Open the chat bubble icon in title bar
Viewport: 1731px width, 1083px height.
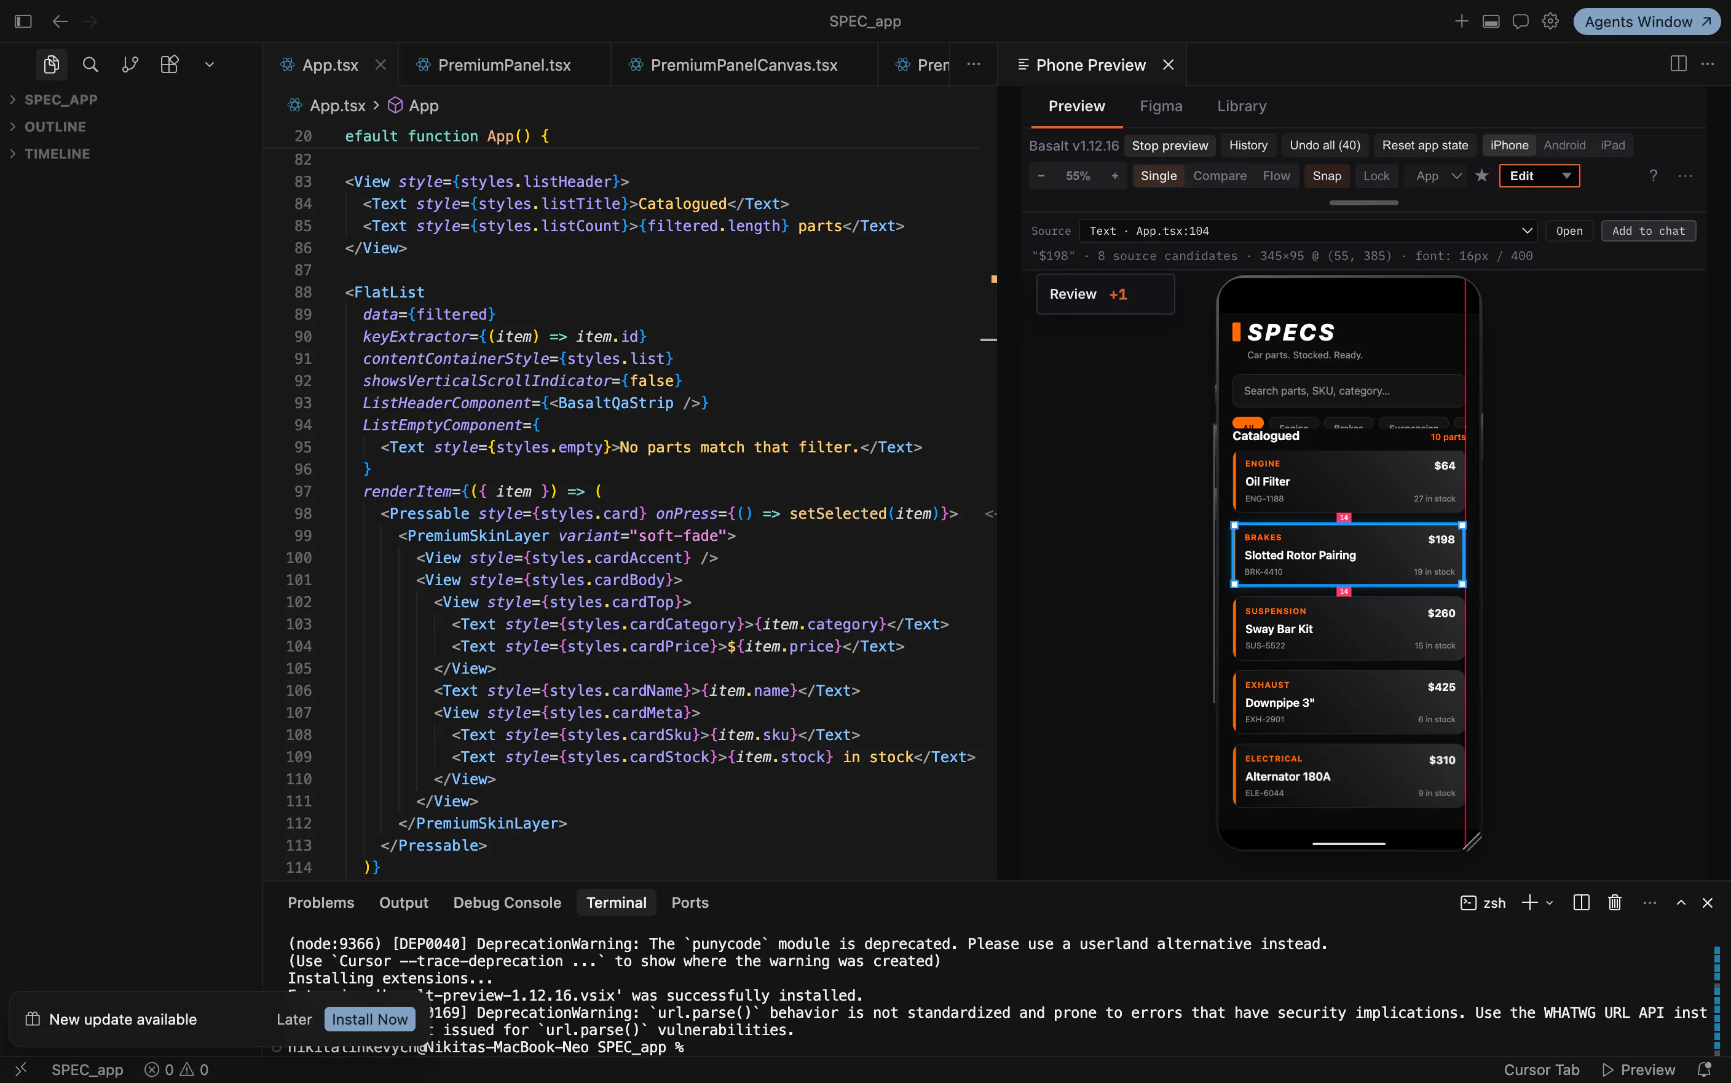pyautogui.click(x=1520, y=22)
